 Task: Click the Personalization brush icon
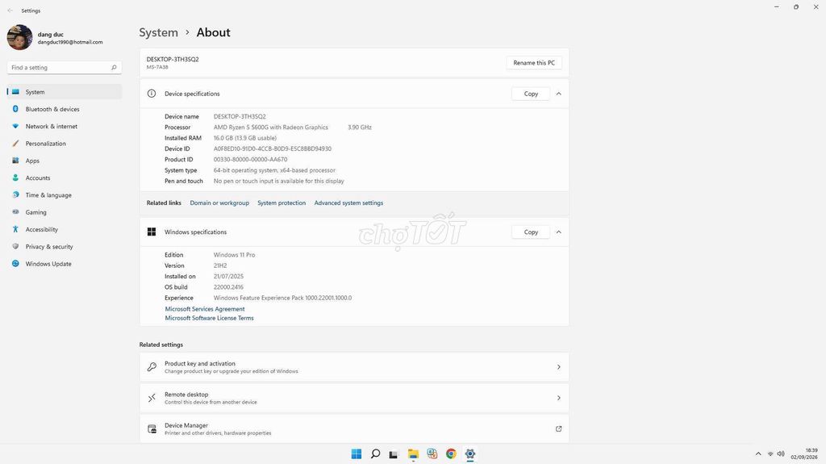click(15, 143)
